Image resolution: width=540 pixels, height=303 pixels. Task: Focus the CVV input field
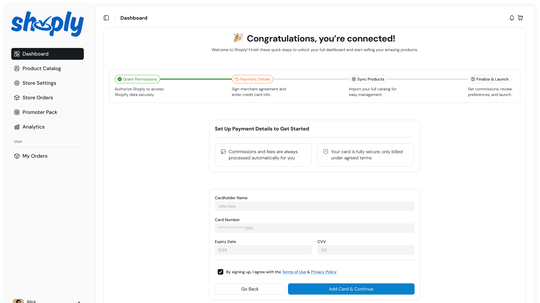point(366,250)
